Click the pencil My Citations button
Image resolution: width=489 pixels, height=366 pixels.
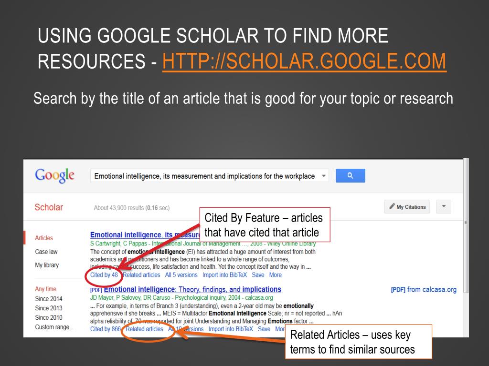[407, 207]
